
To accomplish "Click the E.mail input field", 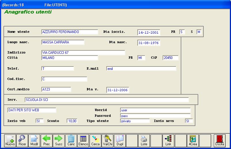I will [141, 68].
